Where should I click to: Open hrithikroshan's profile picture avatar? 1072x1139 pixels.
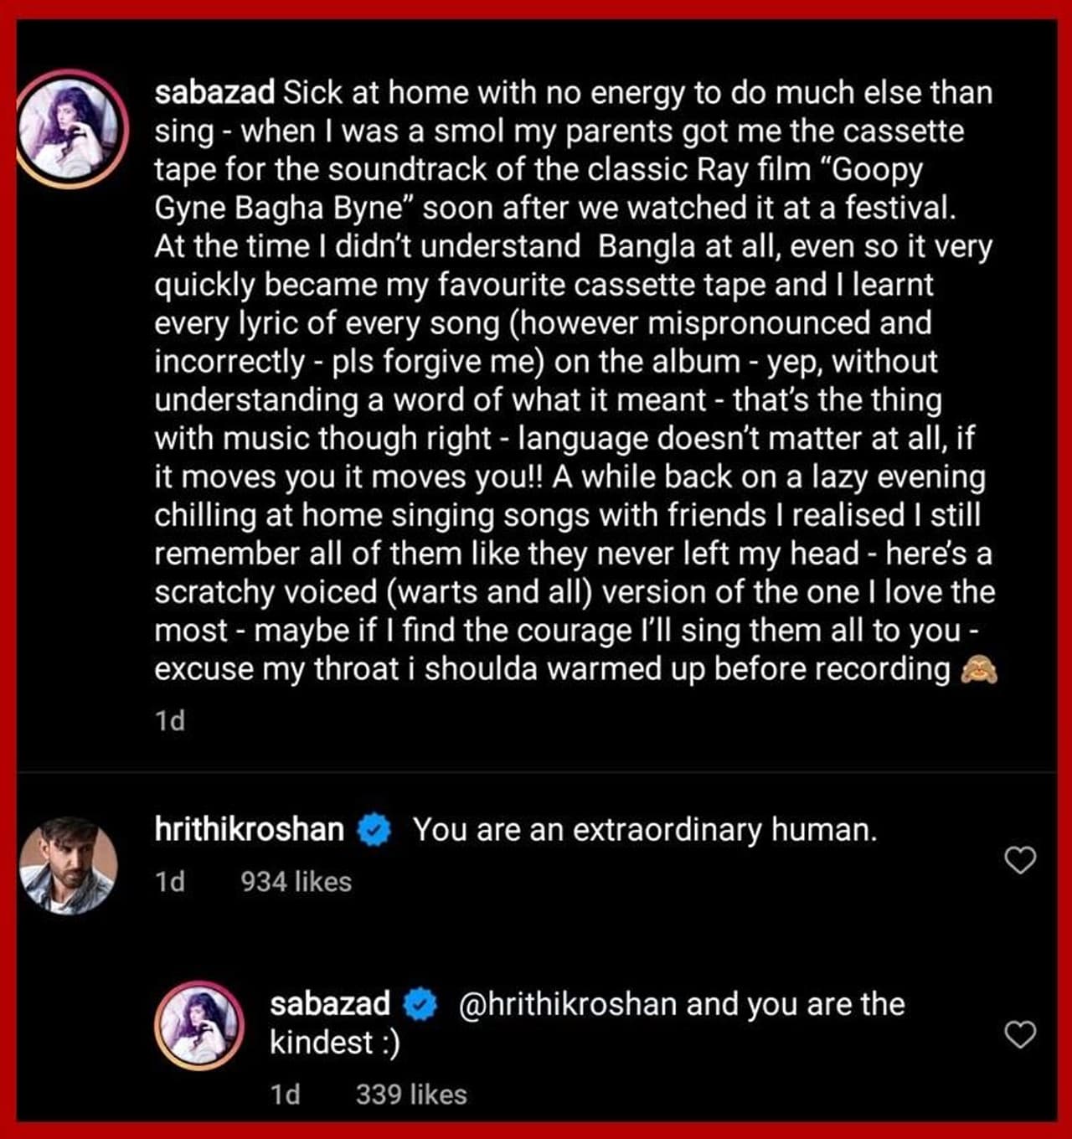(x=69, y=864)
